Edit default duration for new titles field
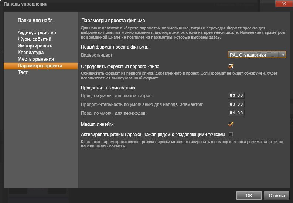This screenshot has height=203, width=293. (x=236, y=95)
